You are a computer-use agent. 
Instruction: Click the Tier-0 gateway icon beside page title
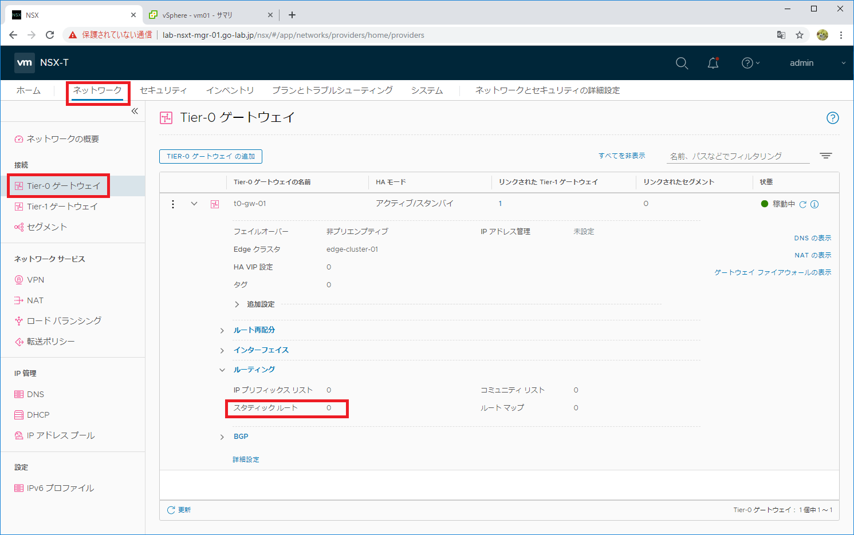tap(166, 118)
